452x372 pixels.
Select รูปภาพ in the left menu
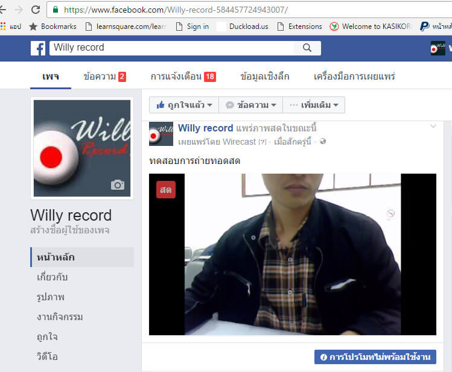click(51, 297)
